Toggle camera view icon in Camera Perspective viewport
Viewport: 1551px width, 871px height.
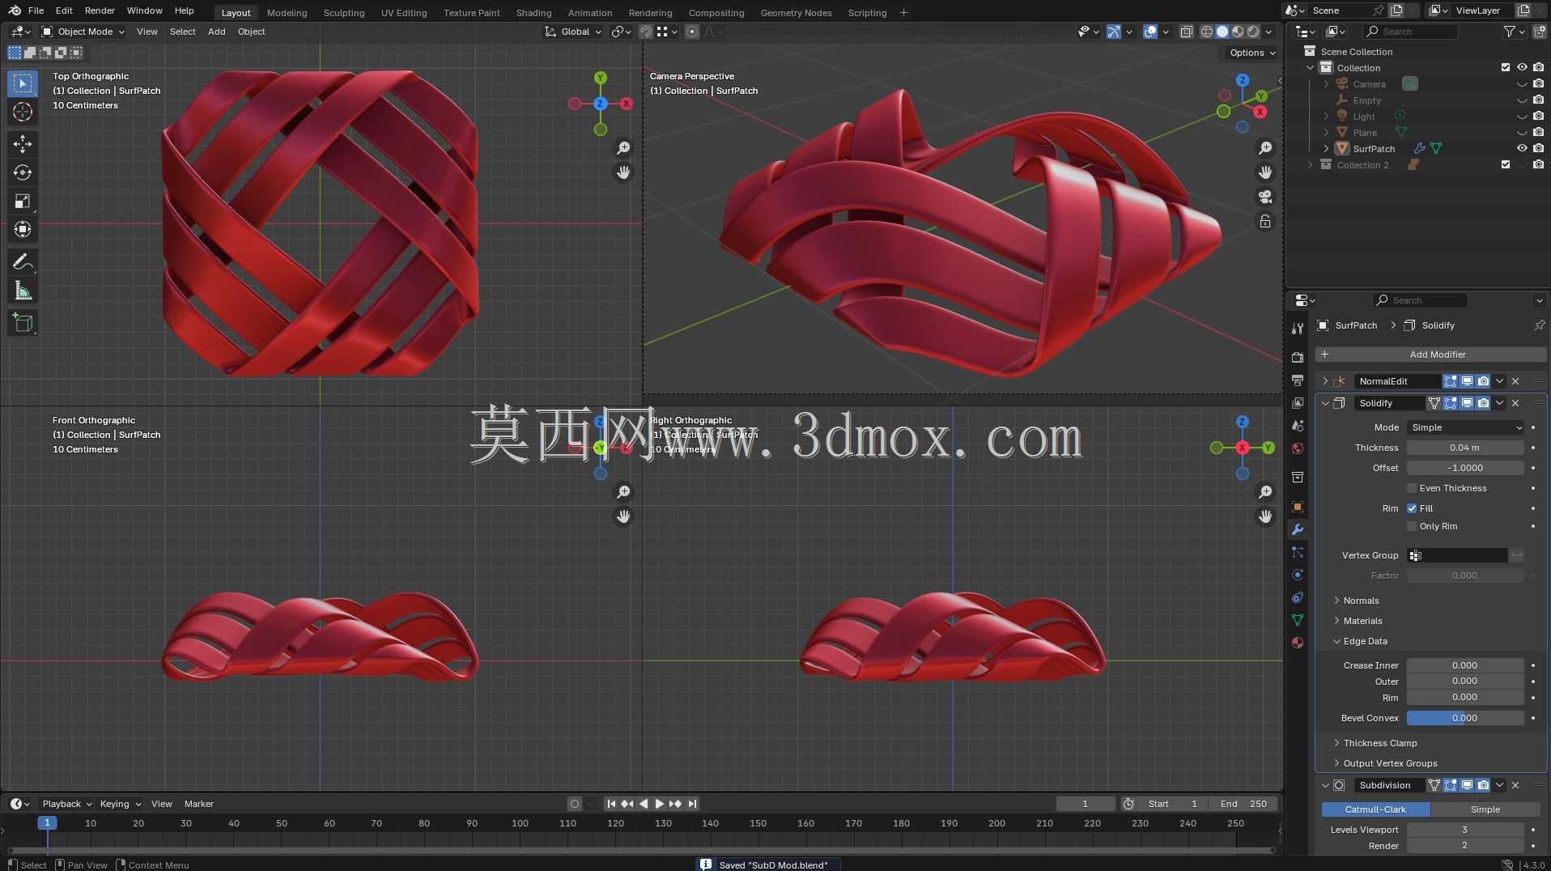1265,197
